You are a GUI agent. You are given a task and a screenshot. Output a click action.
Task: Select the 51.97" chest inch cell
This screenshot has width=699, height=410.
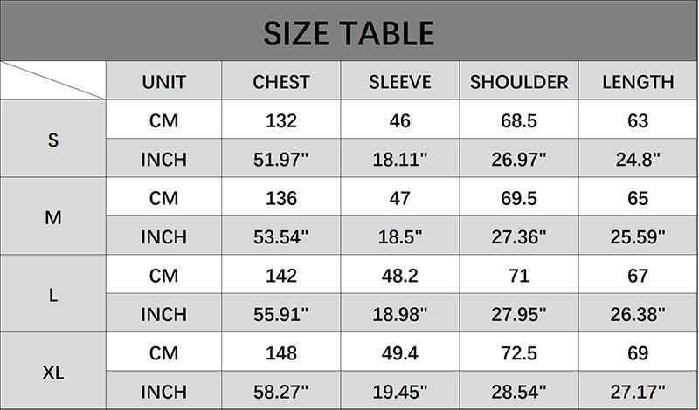point(281,160)
